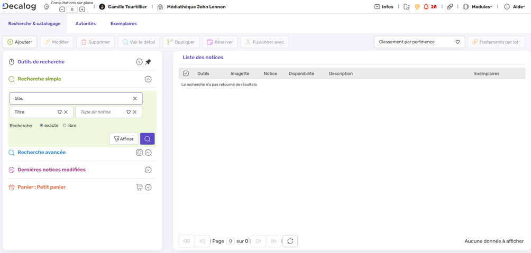Expand the Recherche avancée section

tap(148, 153)
